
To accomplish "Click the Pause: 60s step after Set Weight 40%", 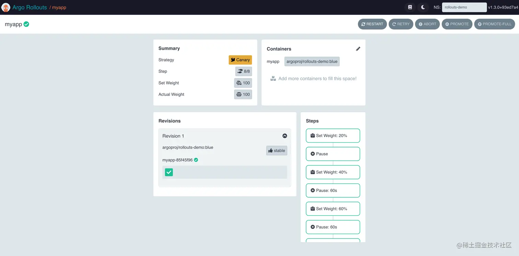I will (333, 190).
